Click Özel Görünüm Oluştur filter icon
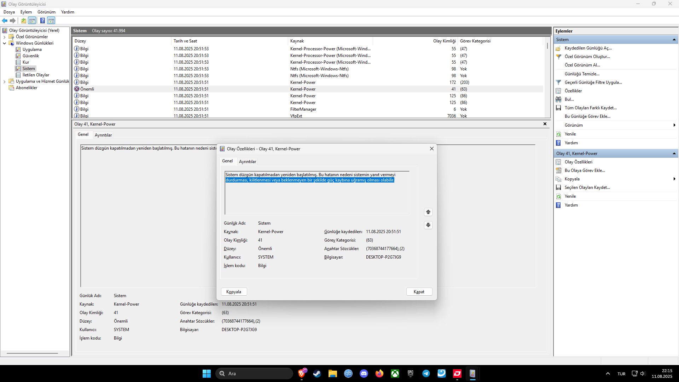The image size is (679, 382). [x=559, y=57]
